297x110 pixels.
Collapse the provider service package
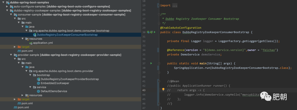click(31, 87)
